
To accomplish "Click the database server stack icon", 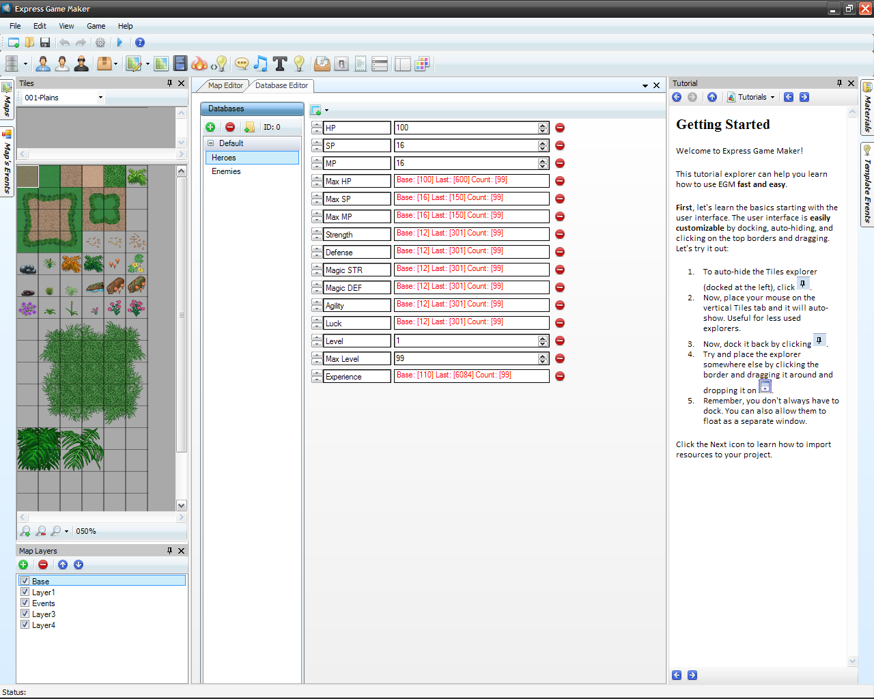I will click(x=12, y=63).
